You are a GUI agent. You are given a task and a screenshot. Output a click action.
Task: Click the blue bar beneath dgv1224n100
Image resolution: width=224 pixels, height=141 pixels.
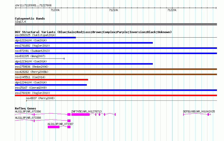coord(51,85)
